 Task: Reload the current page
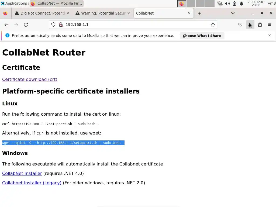(26, 25)
